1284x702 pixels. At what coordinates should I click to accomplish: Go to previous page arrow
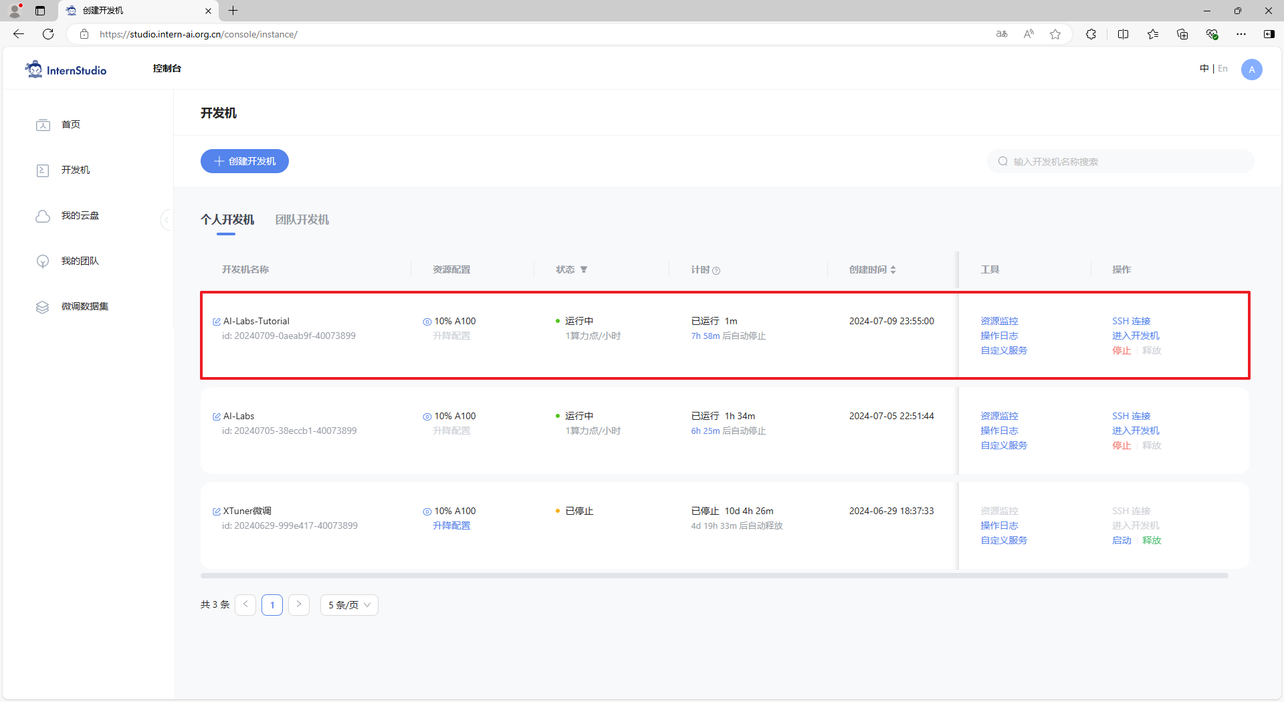(x=245, y=604)
